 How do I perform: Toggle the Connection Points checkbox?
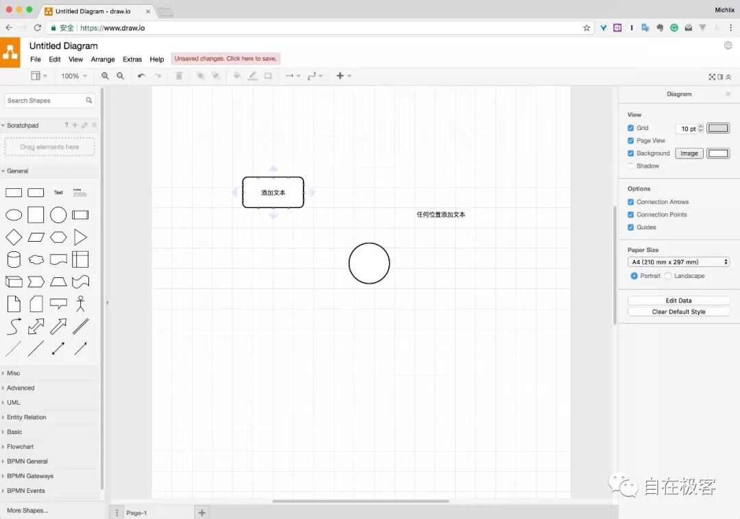[630, 214]
